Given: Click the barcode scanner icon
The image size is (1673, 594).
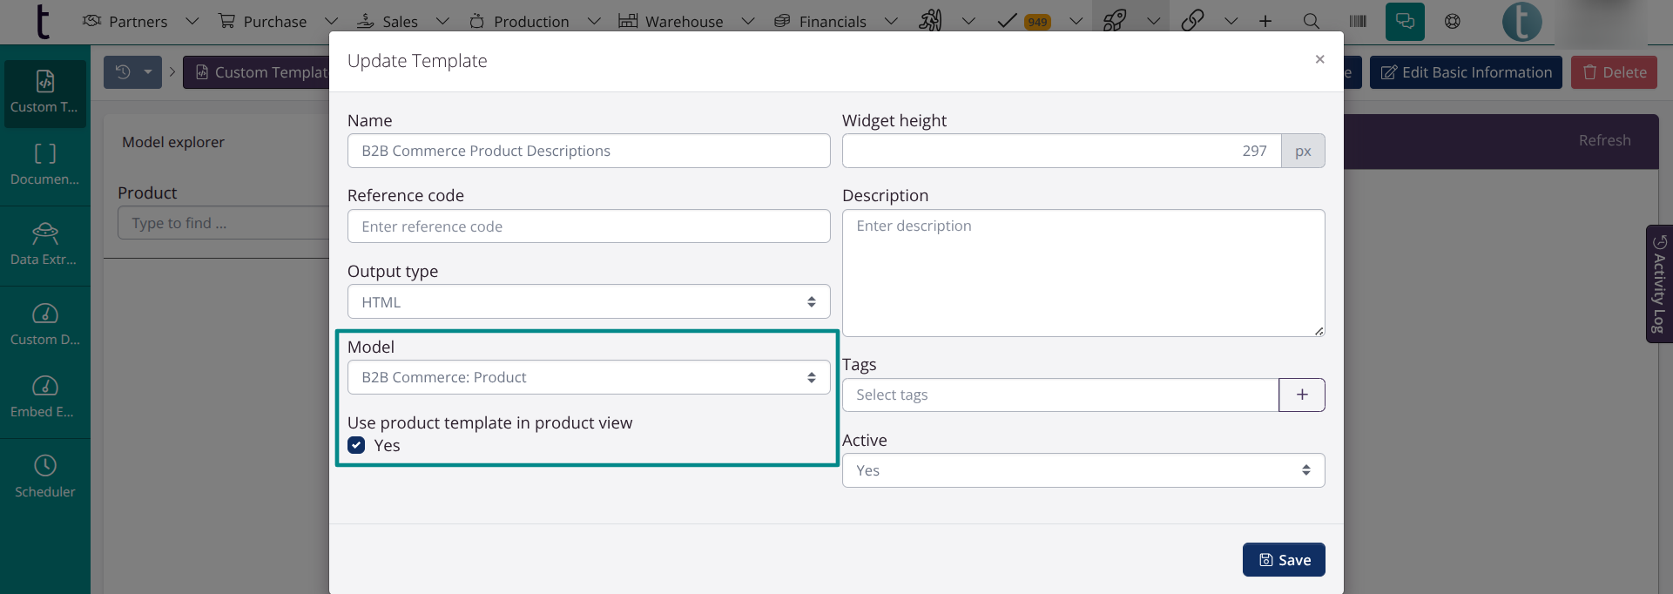Looking at the screenshot, I should [1358, 21].
